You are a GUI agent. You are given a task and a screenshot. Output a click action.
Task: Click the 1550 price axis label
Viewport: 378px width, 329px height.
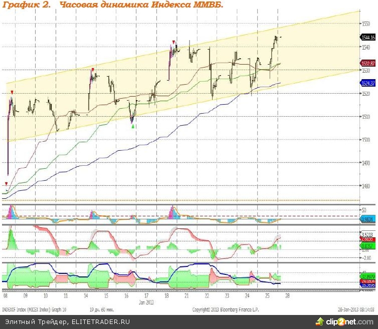366,24
